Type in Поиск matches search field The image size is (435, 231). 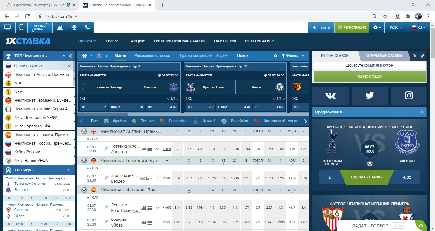point(254,56)
